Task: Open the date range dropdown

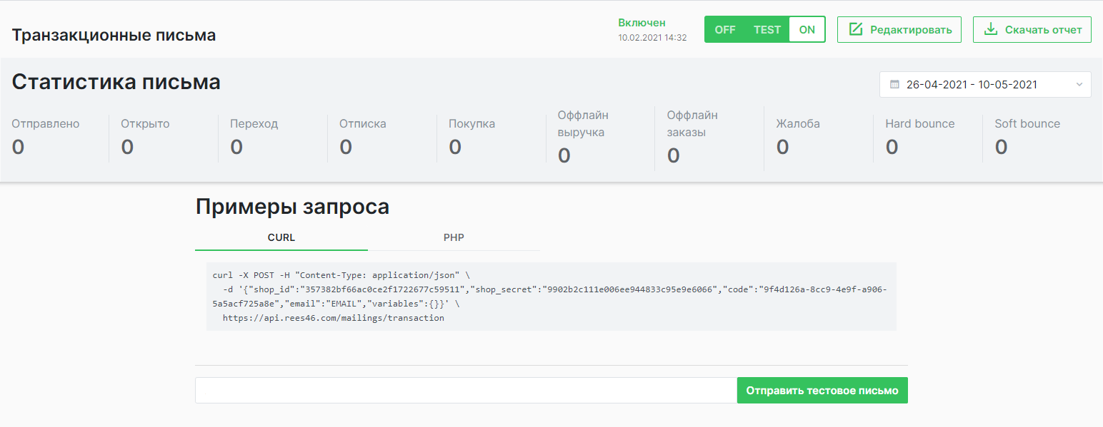Action: click(x=1080, y=84)
